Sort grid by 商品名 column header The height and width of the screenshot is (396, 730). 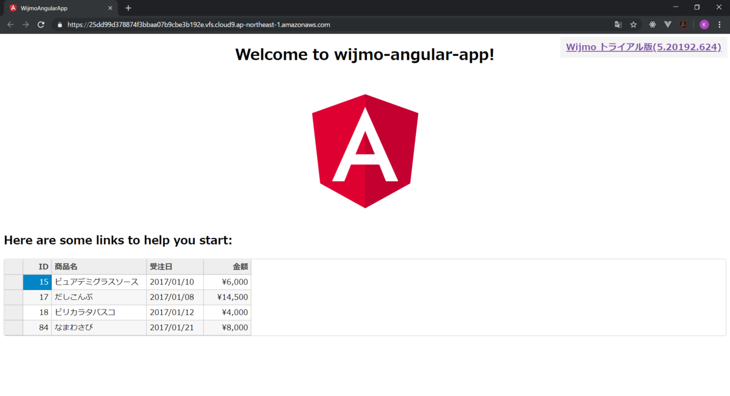(x=99, y=266)
